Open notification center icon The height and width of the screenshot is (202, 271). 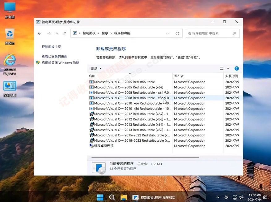[265, 197]
